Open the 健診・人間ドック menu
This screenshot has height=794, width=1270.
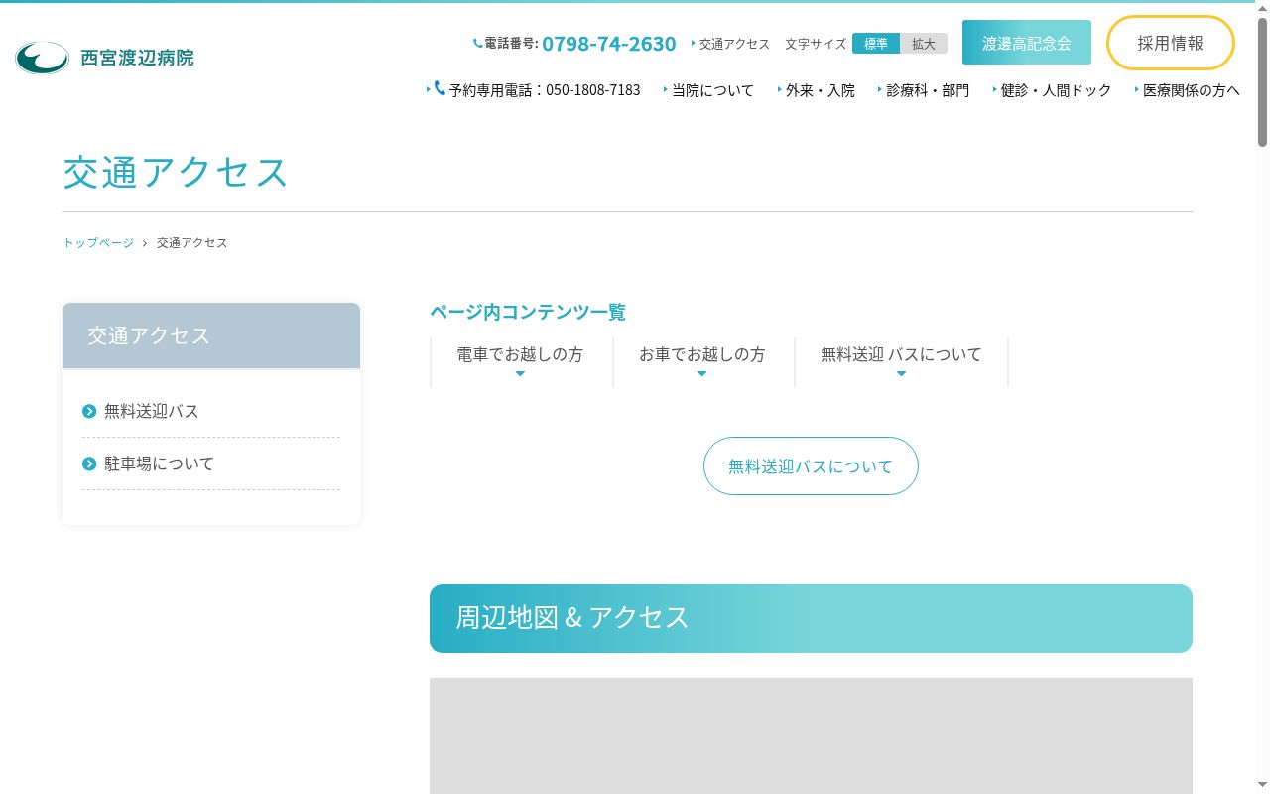1056,90
